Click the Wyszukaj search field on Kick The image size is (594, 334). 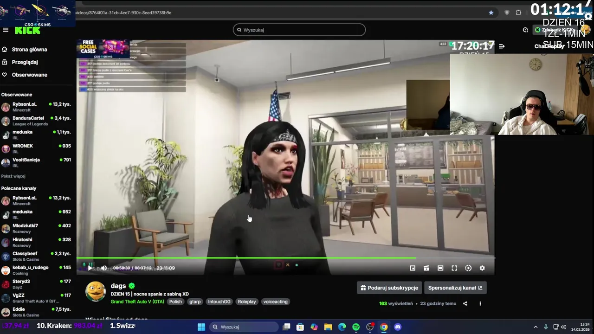[x=299, y=30]
